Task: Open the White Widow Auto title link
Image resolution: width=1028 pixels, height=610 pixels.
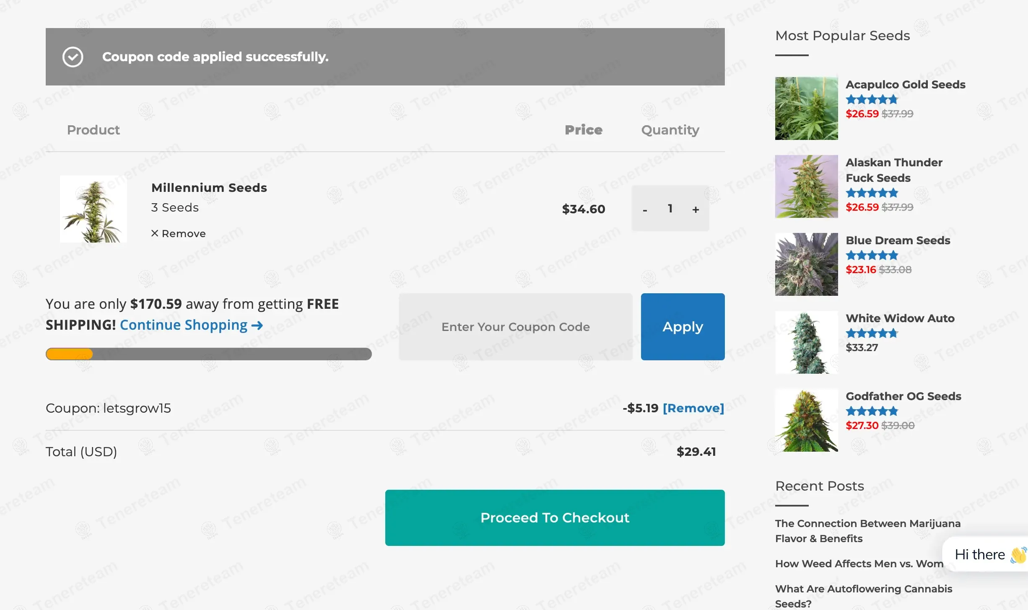Action: [900, 318]
